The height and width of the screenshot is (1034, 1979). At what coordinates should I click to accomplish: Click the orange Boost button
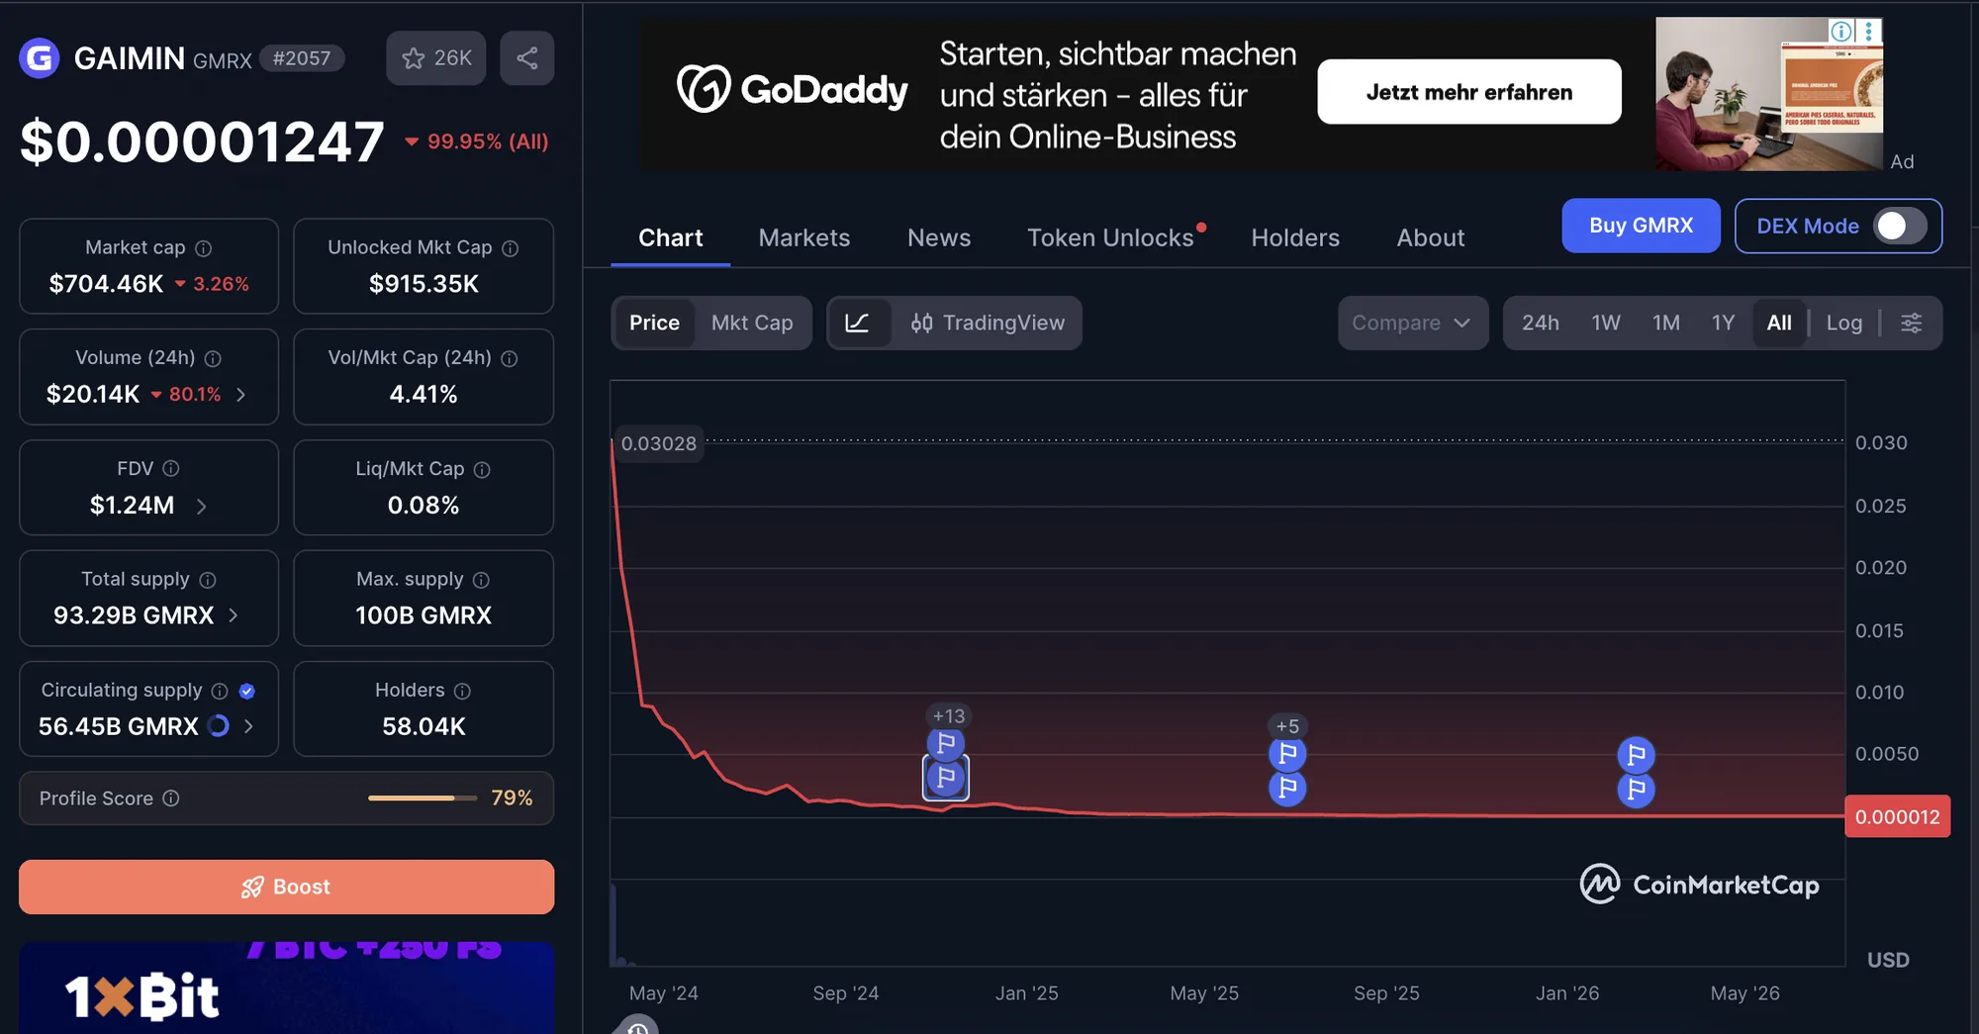pyautogui.click(x=287, y=887)
